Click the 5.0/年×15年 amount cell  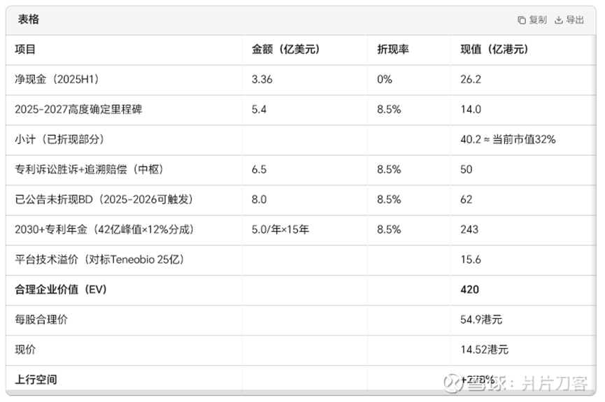pos(280,229)
